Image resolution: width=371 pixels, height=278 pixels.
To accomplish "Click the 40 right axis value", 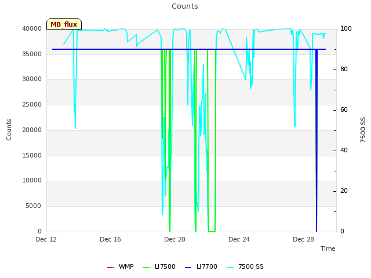I will click(344, 151).
